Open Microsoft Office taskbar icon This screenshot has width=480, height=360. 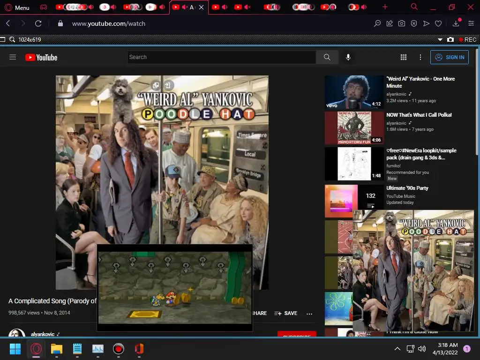(139, 349)
